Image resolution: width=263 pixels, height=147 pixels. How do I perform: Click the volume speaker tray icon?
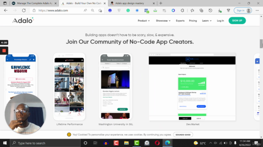pos(215,143)
